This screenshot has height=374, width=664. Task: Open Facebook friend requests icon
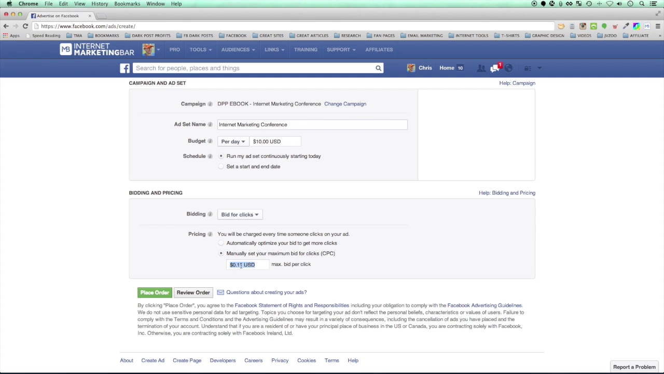pyautogui.click(x=481, y=68)
